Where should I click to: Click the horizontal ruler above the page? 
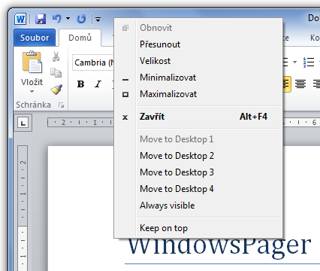[80, 123]
